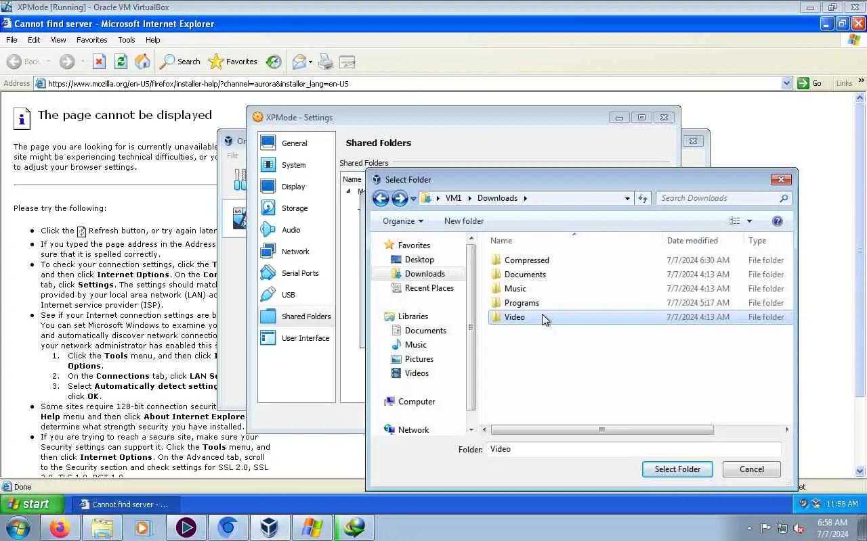Image resolution: width=867 pixels, height=541 pixels.
Task: Open IE Search pane
Action: (180, 62)
